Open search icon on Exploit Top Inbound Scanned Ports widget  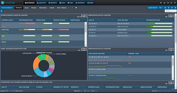click(82, 49)
